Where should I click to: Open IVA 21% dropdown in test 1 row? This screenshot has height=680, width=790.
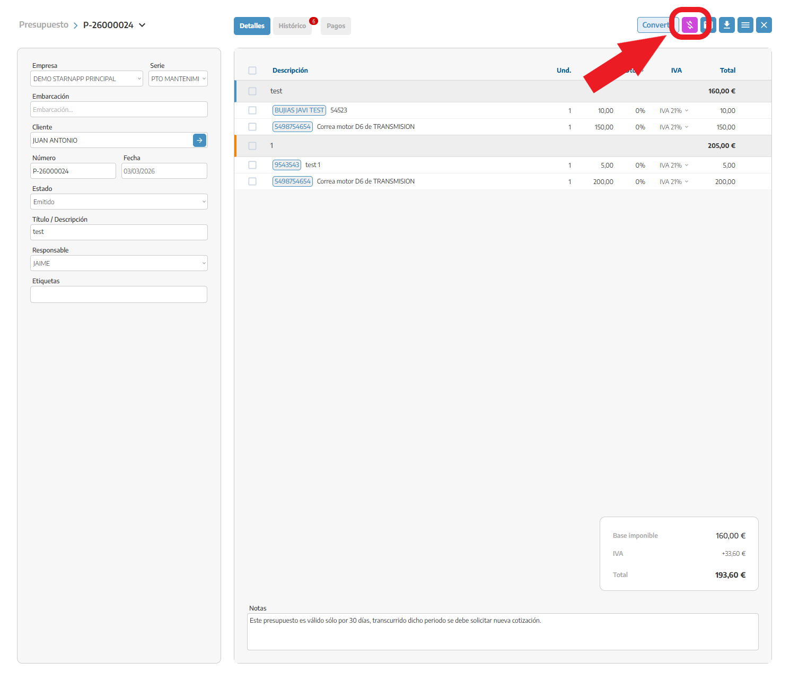pyautogui.click(x=674, y=165)
